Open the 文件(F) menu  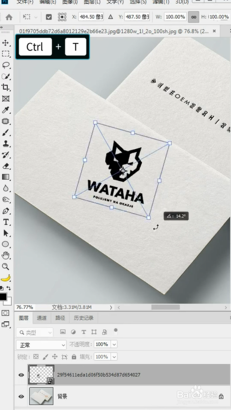(25, 2)
